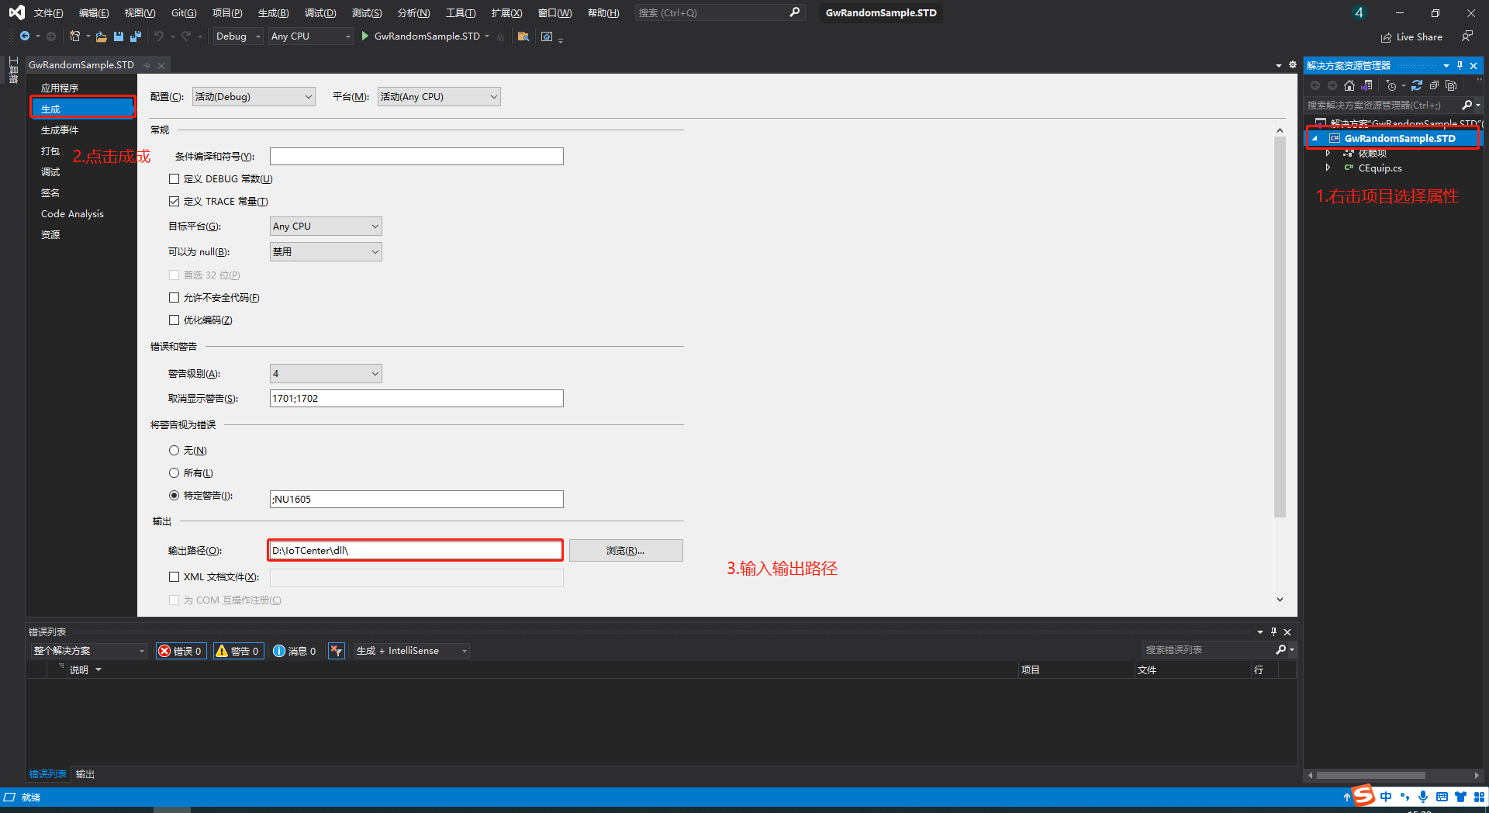Click the Open File folder icon
Image resolution: width=1489 pixels, height=813 pixels.
pos(101,36)
